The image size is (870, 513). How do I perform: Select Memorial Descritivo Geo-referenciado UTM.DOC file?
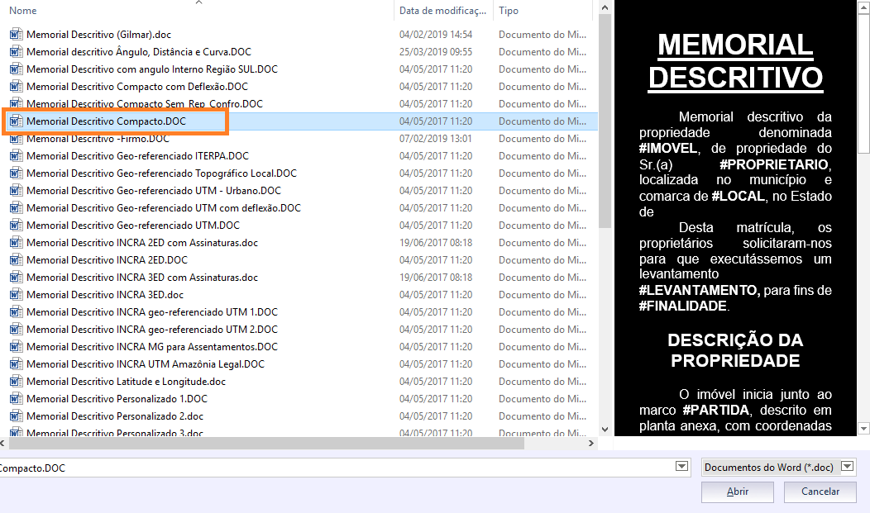[132, 226]
